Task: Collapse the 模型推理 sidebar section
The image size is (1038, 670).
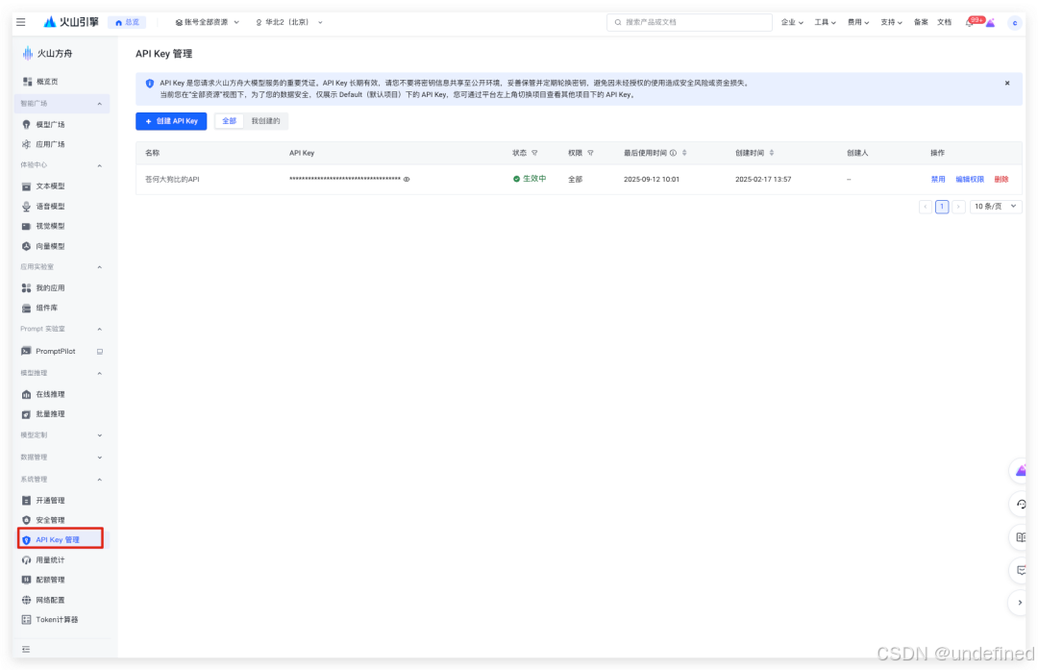Action: [x=100, y=373]
